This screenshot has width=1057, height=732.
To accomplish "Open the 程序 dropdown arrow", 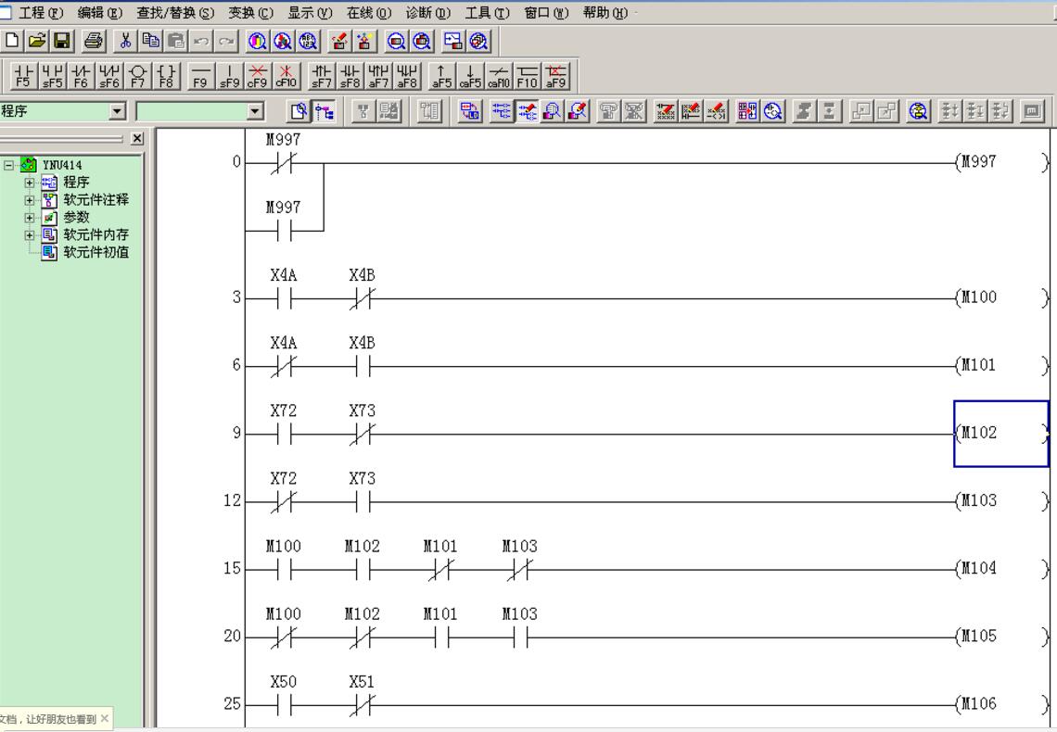I will (x=118, y=111).
